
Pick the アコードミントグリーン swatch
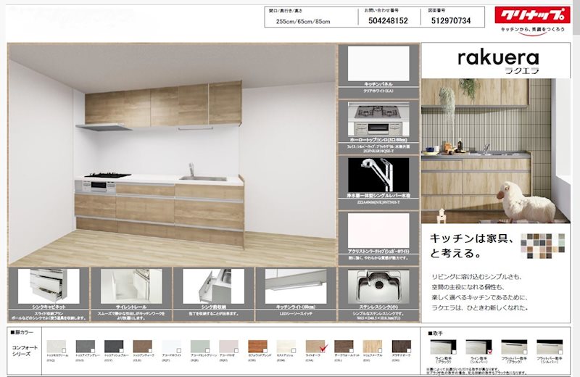coord(200,347)
